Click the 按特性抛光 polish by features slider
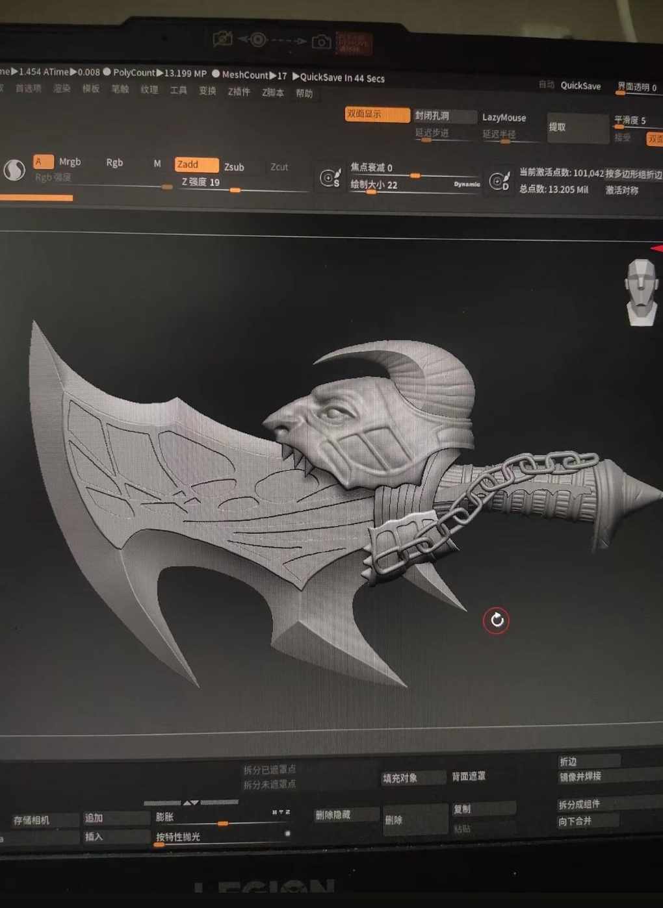 [x=223, y=837]
